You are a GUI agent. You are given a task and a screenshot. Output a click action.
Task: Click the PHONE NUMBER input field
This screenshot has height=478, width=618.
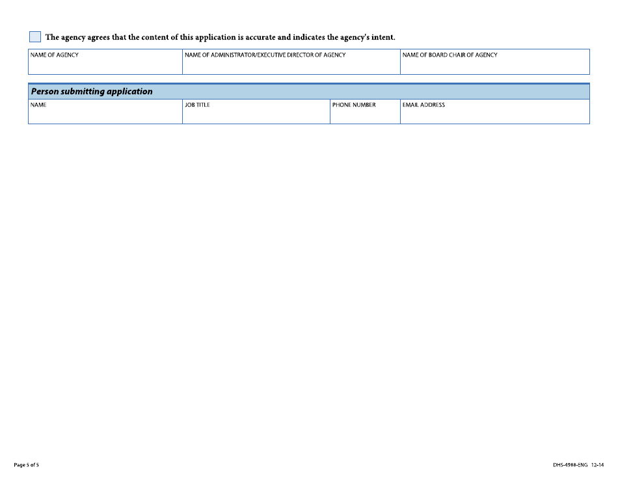[364, 115]
